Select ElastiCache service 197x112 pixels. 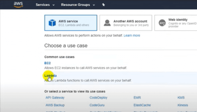pyautogui.click(x=142, y=105)
